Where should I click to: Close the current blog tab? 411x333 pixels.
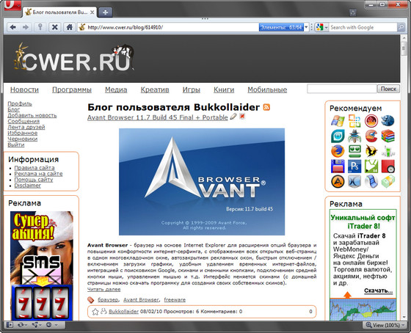pyautogui.click(x=92, y=12)
